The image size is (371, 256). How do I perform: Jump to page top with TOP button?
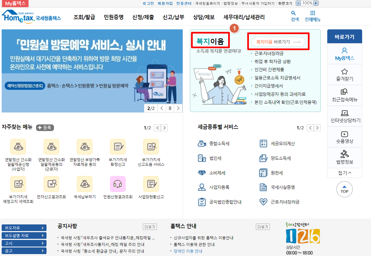pos(344,189)
